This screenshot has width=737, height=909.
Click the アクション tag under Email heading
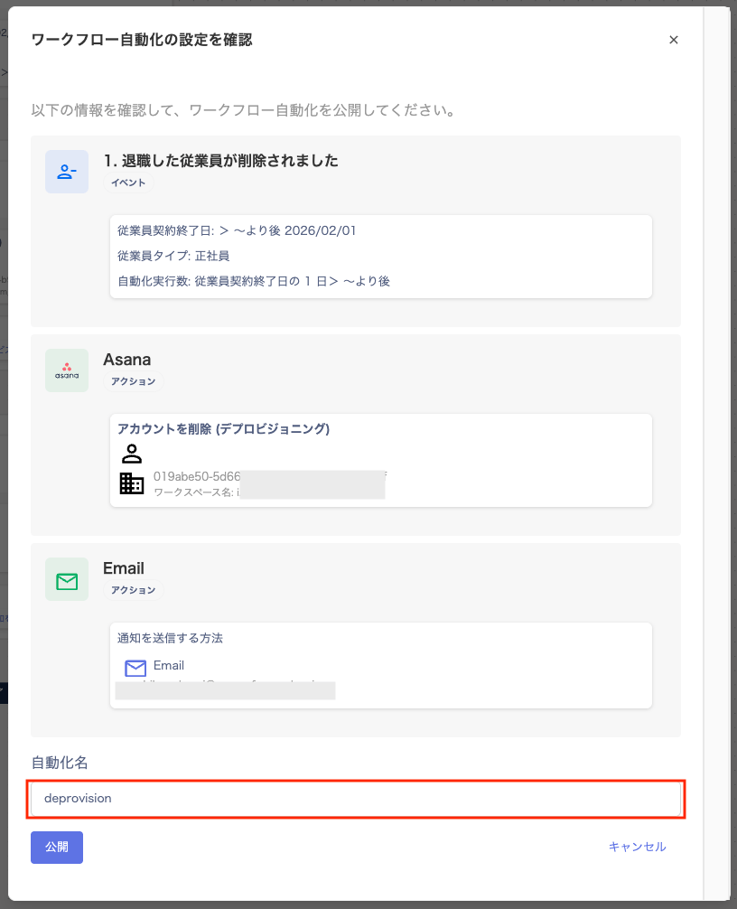pyautogui.click(x=134, y=590)
